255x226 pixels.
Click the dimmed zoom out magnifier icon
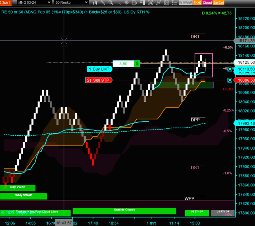[x=119, y=2]
